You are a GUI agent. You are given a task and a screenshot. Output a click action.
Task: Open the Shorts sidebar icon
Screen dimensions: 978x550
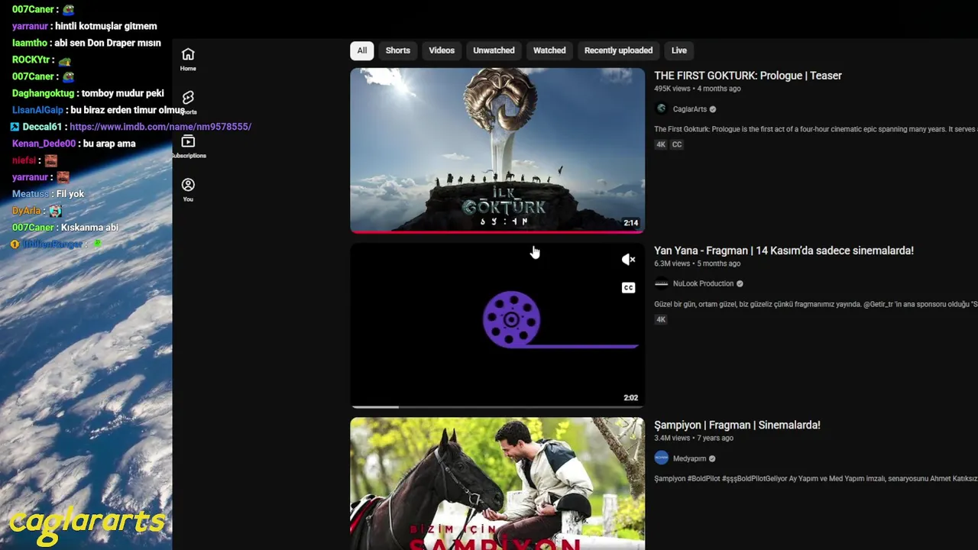188,102
